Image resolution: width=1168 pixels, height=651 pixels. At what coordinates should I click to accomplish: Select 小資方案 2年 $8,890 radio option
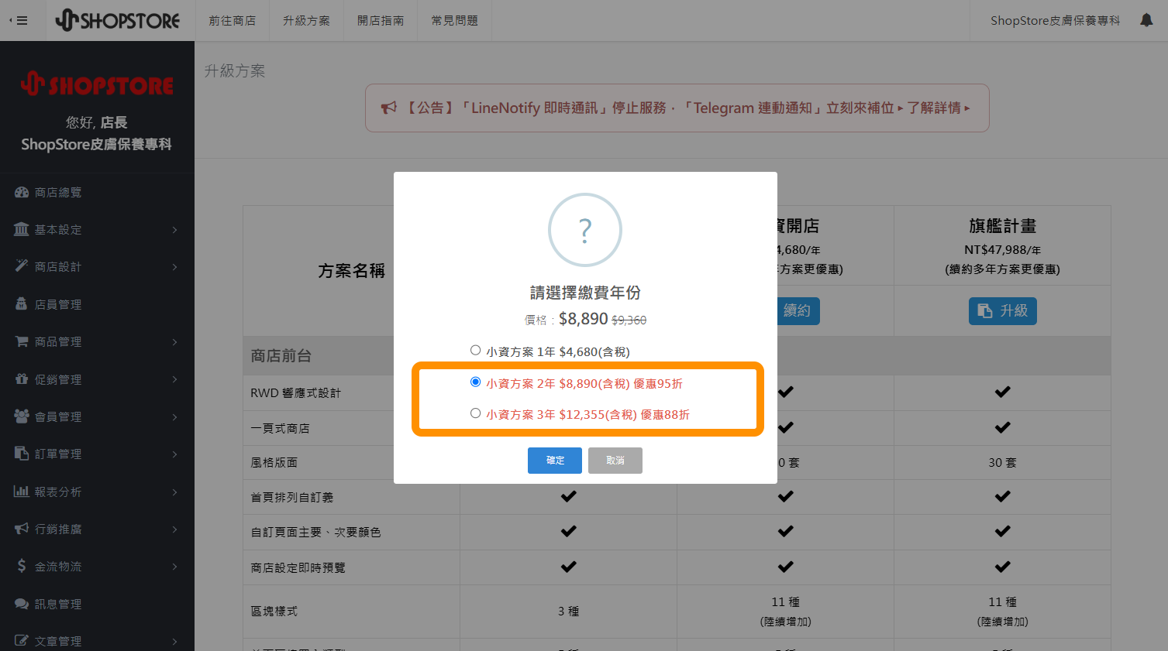tap(475, 382)
